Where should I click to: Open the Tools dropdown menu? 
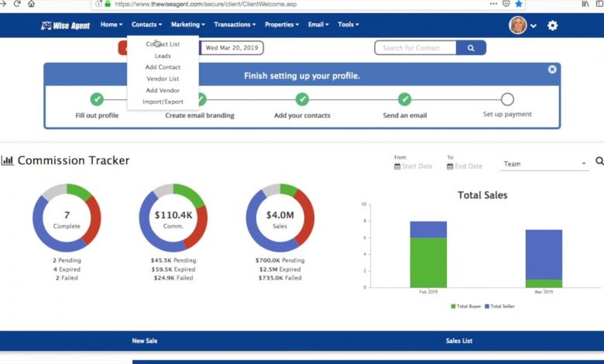[x=348, y=24]
